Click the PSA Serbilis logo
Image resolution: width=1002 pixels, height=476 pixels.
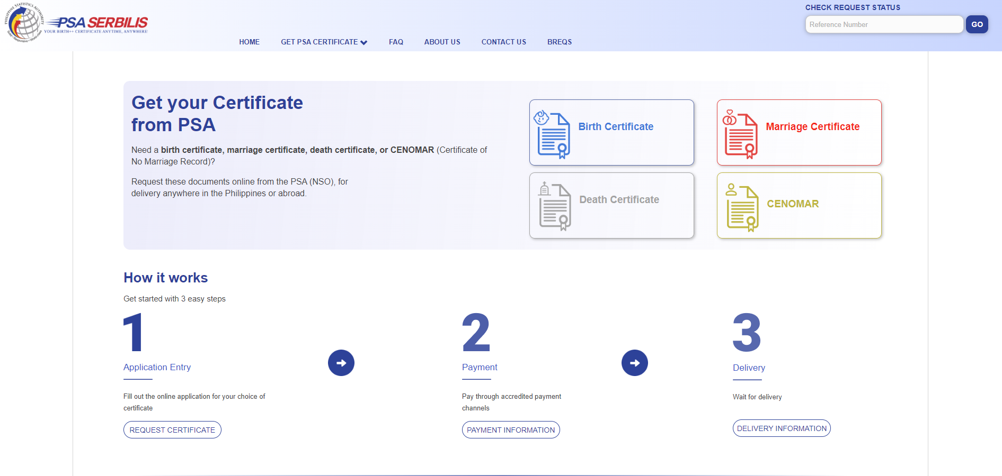pos(76,23)
